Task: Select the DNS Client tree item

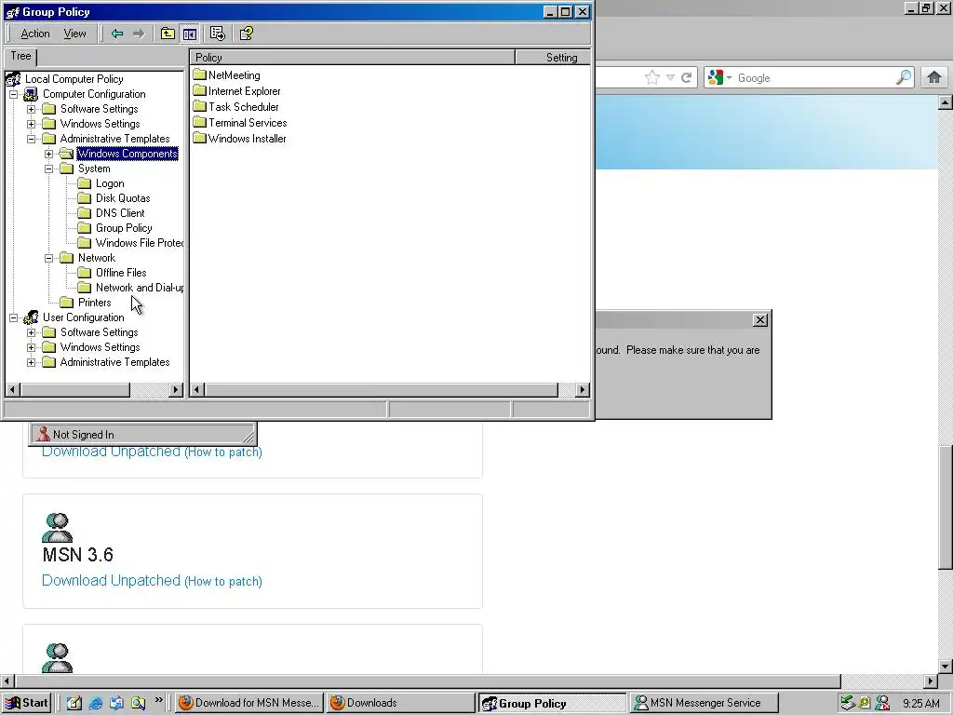Action: tap(120, 213)
